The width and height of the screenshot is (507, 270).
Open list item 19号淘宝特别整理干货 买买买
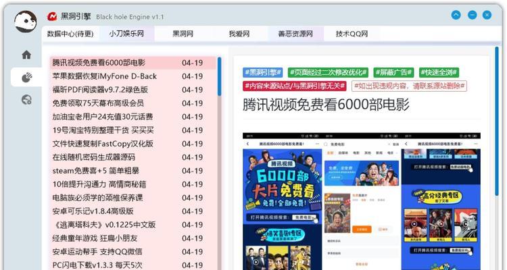point(133,130)
